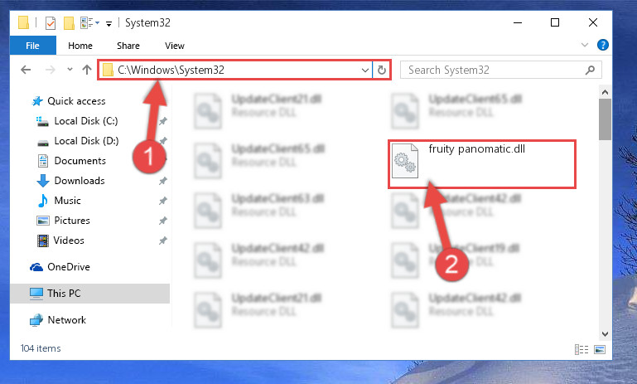Viewport: 637px width, 384px height.
Task: Toggle the pin beside Videos
Action: [163, 241]
